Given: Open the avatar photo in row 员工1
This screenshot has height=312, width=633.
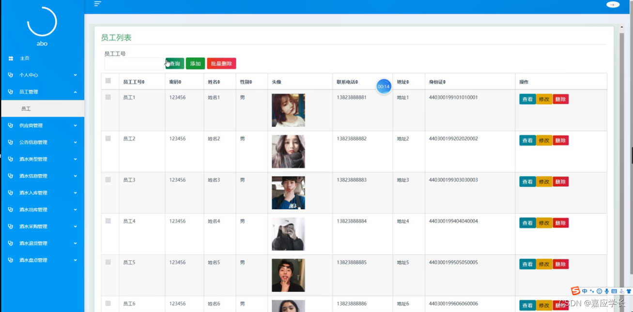Looking at the screenshot, I should point(288,110).
